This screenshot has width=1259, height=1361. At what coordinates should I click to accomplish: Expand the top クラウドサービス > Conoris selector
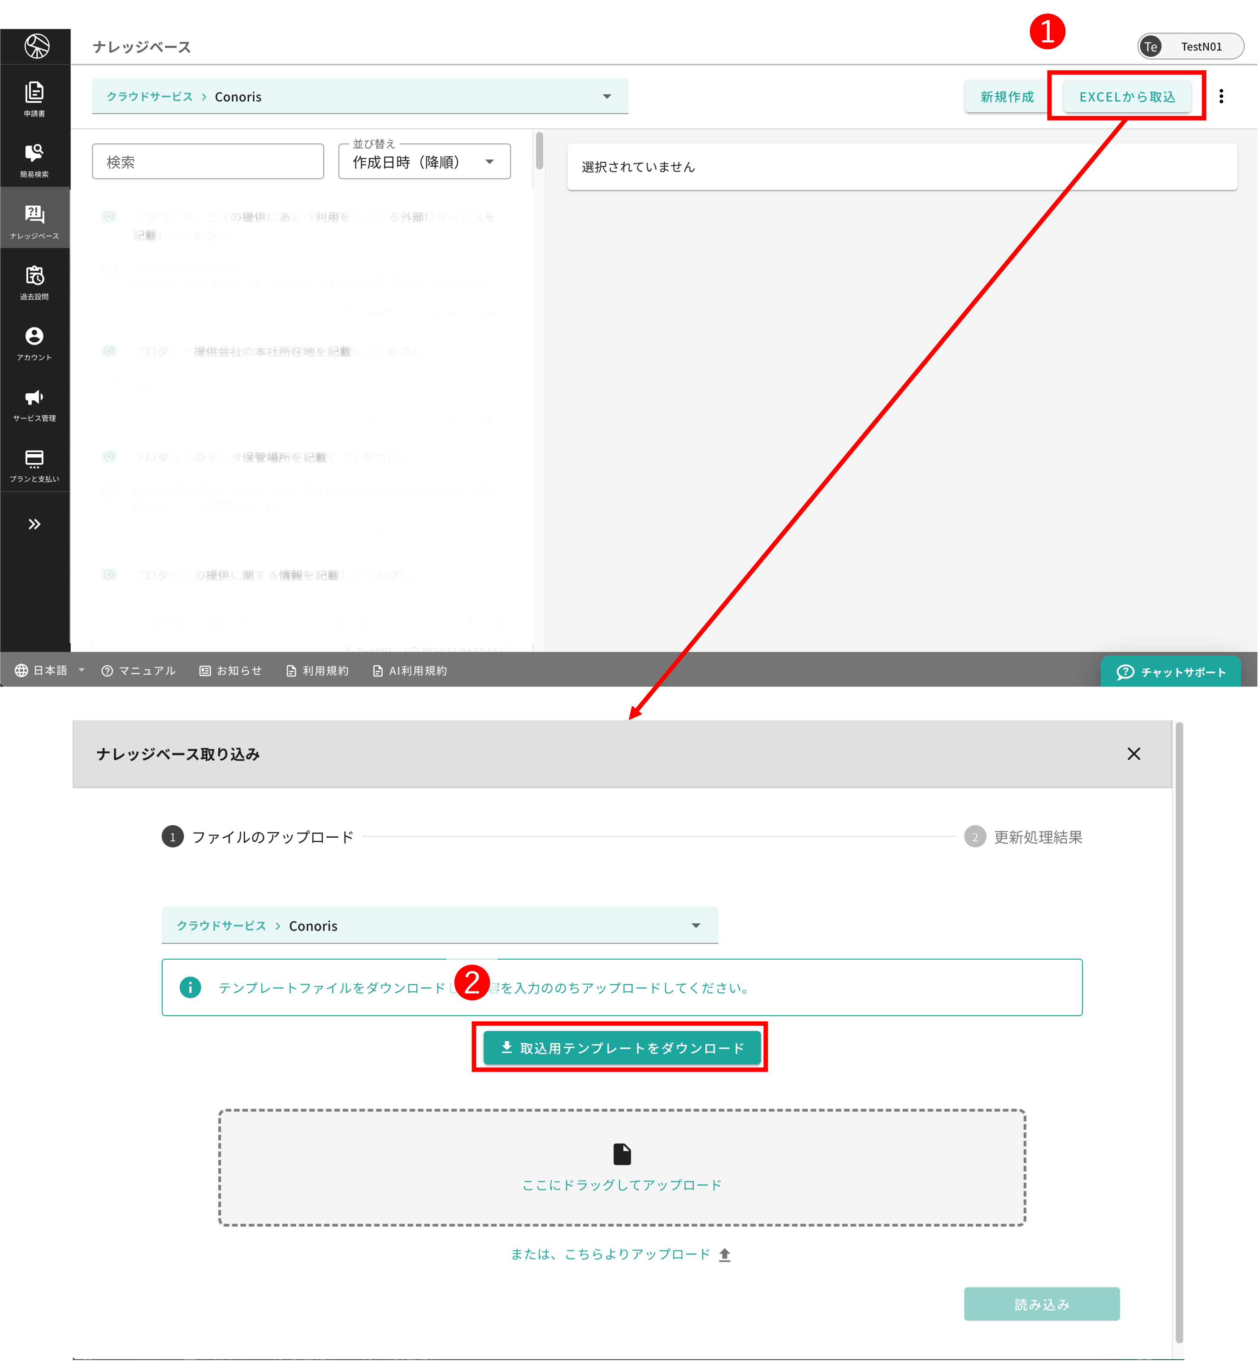coord(360,97)
